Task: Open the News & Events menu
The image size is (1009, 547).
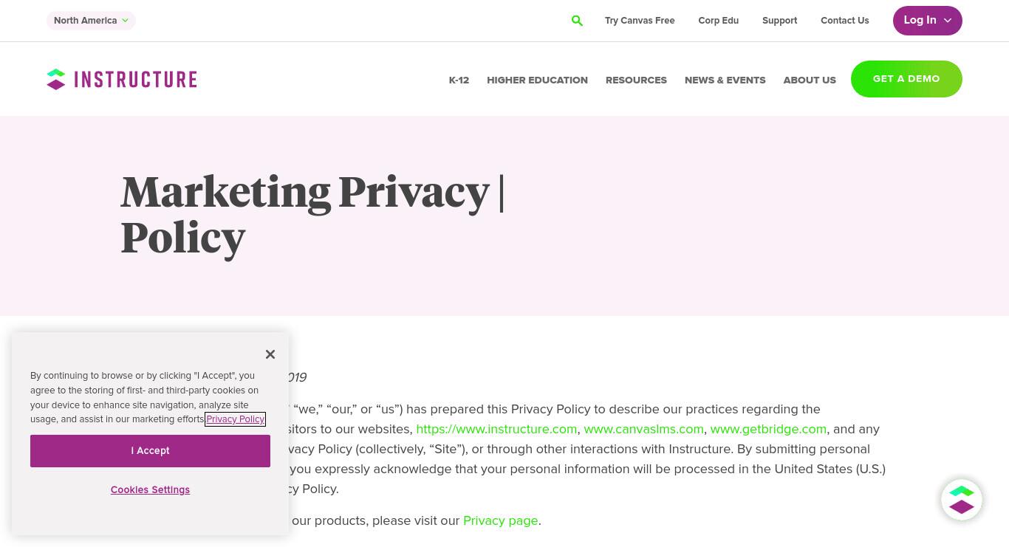Action: click(x=725, y=80)
